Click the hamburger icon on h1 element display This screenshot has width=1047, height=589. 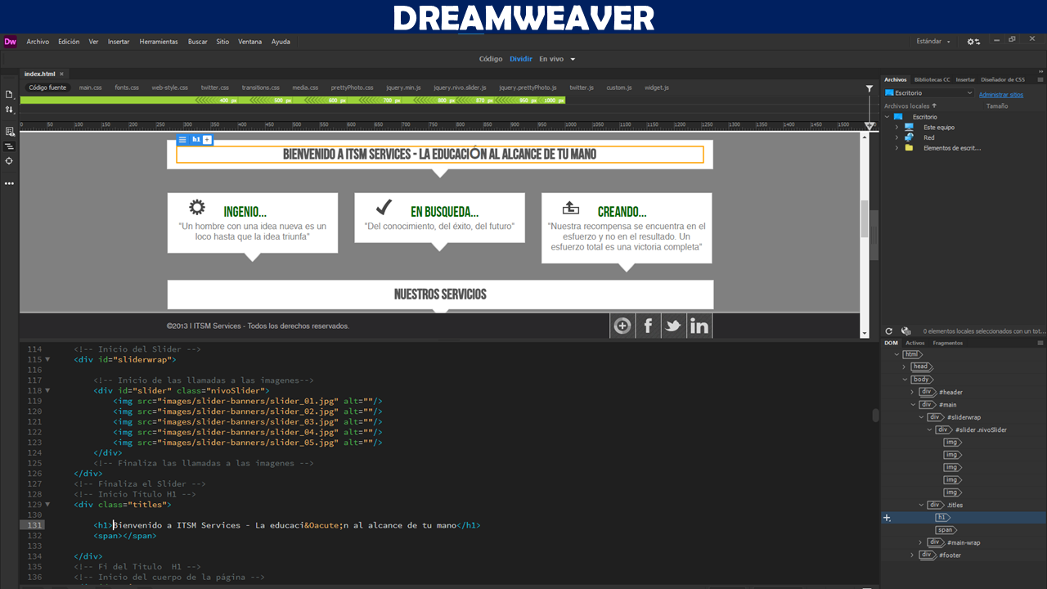pyautogui.click(x=182, y=140)
